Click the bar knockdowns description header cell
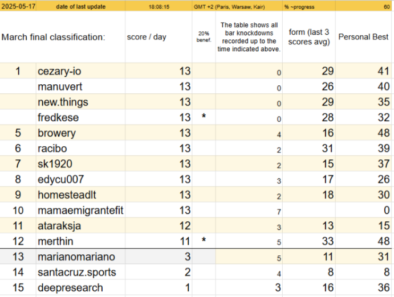The image size is (394, 297). [249, 37]
